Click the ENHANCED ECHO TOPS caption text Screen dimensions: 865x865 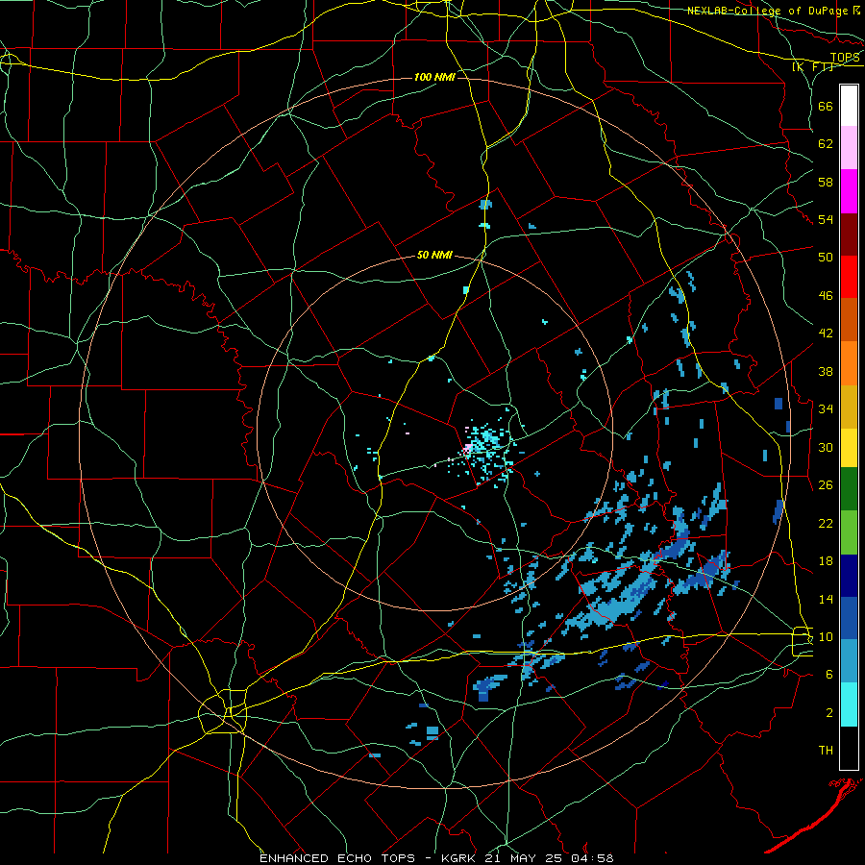tap(337, 858)
